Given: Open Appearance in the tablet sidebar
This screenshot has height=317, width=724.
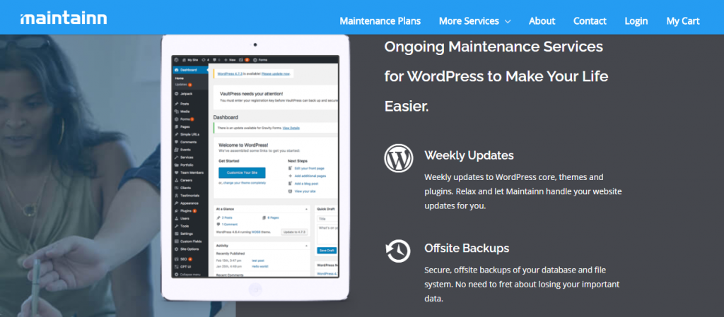Looking at the screenshot, I should [x=190, y=203].
